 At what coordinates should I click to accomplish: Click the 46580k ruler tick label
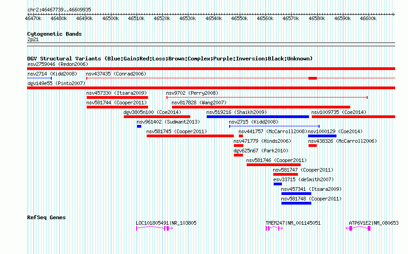coord(317,19)
